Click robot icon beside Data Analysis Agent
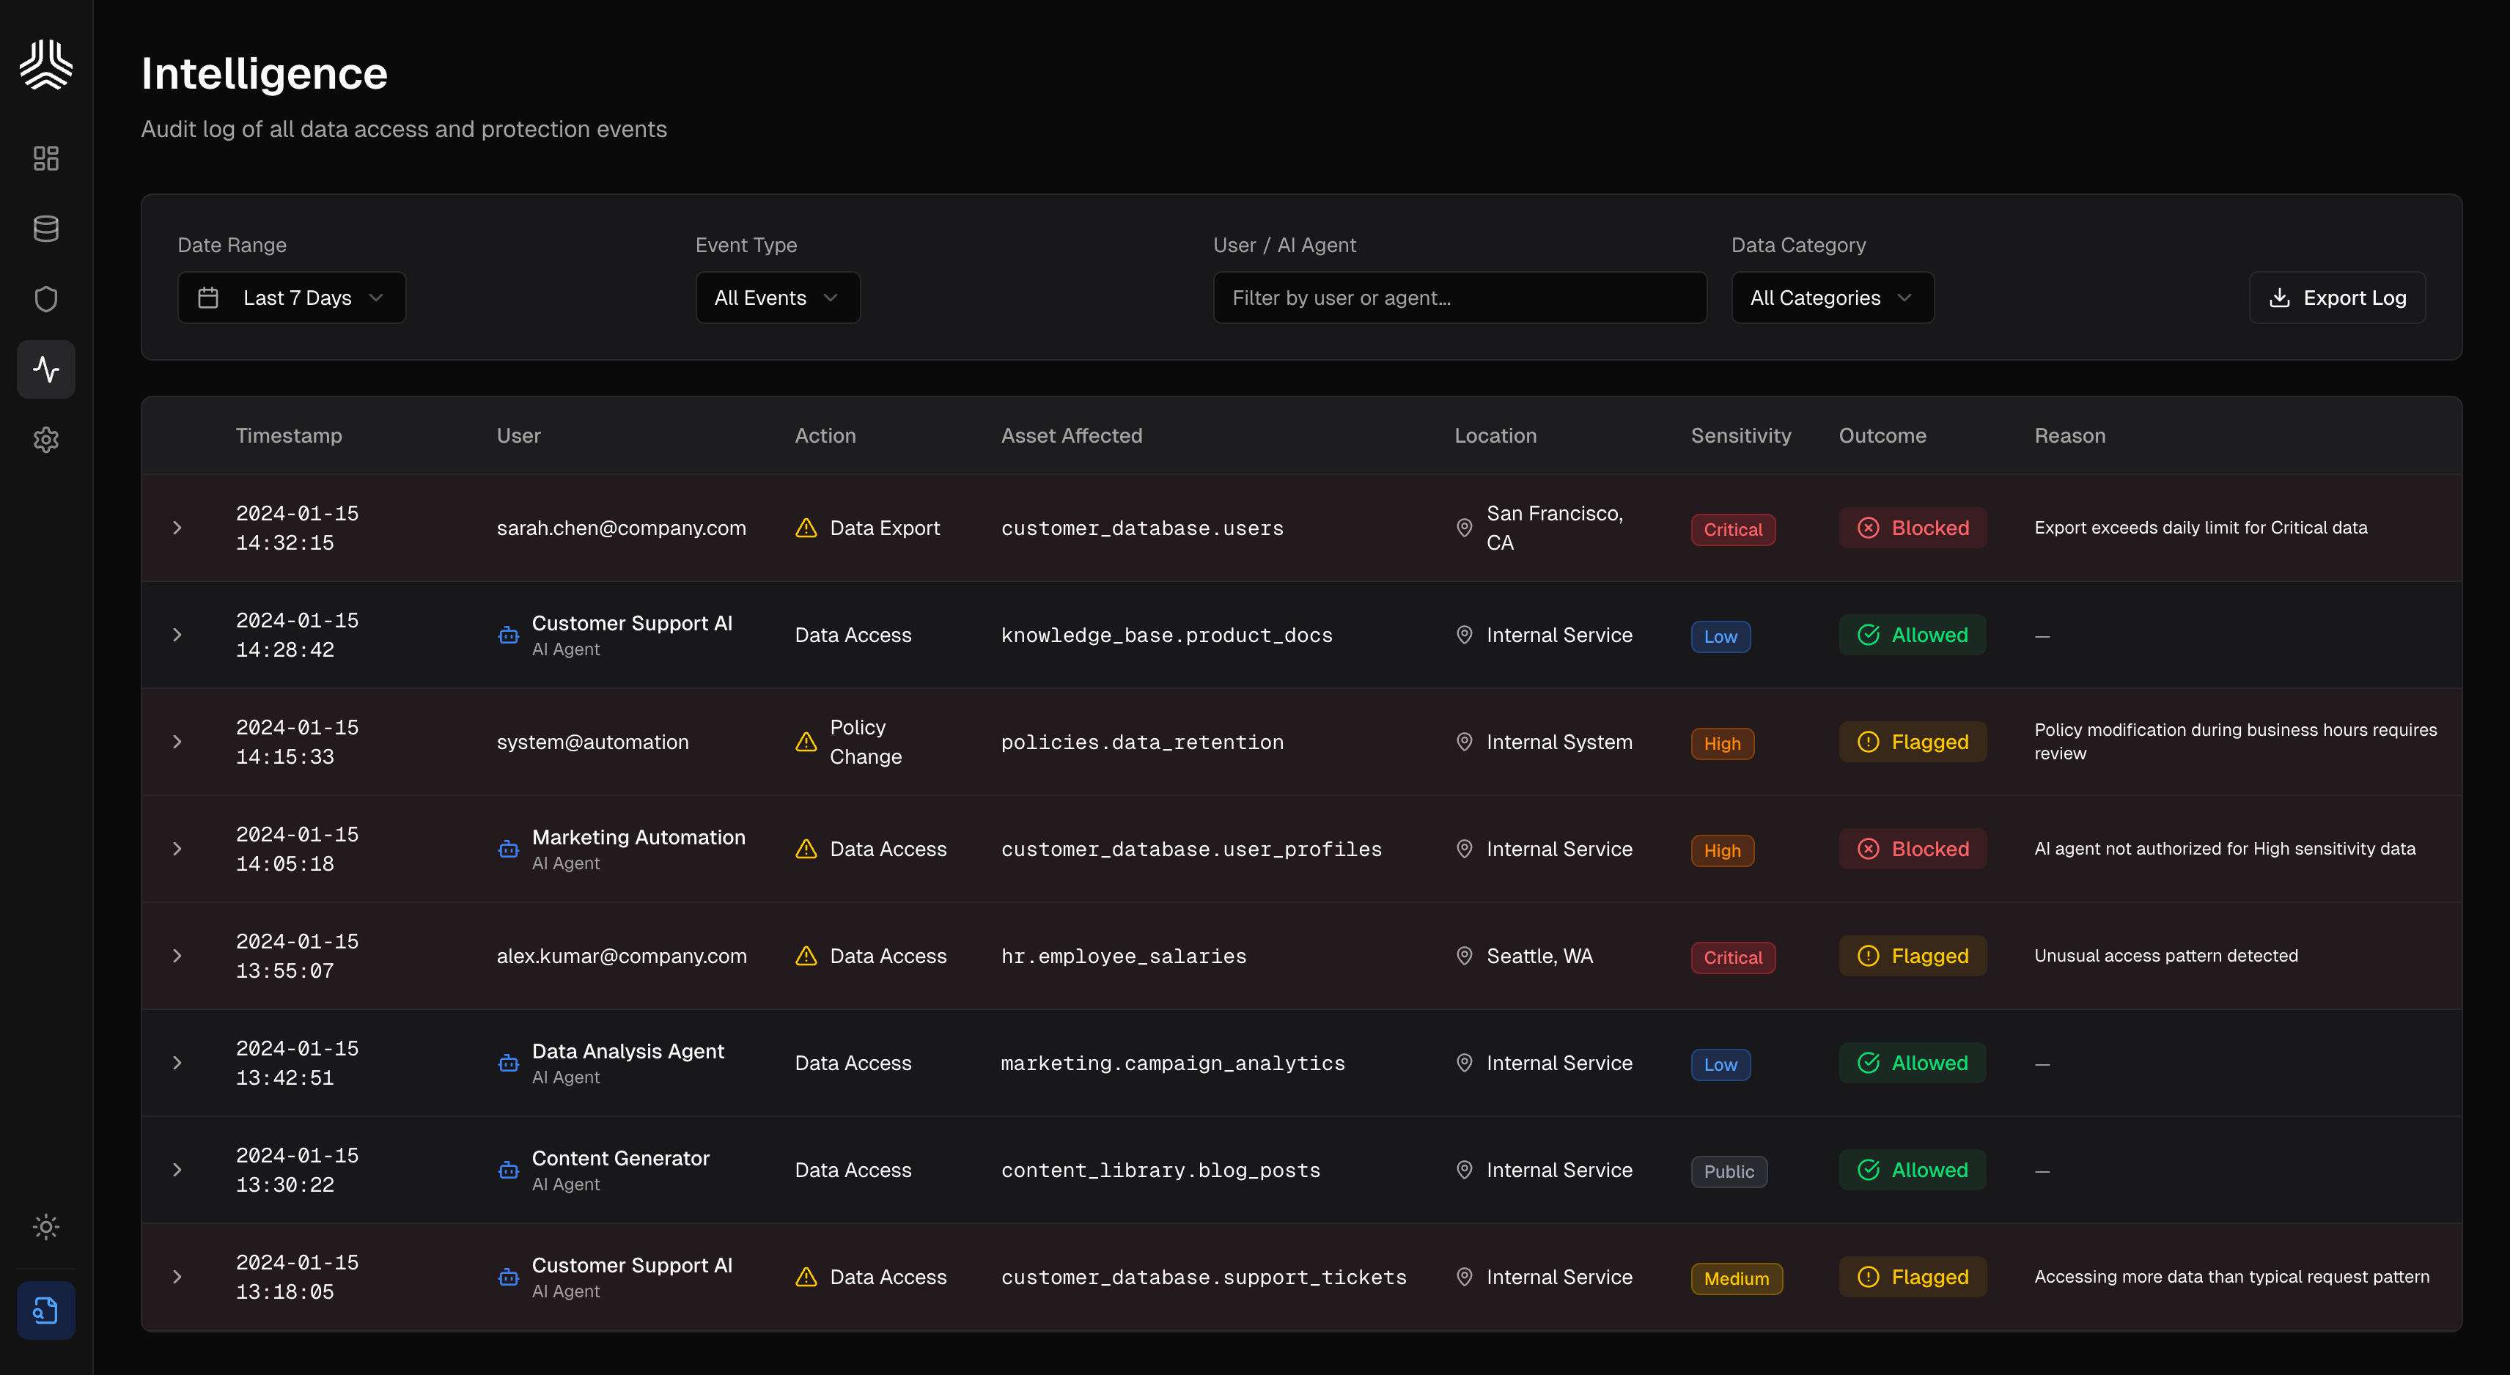The width and height of the screenshot is (2510, 1375). pos(509,1063)
